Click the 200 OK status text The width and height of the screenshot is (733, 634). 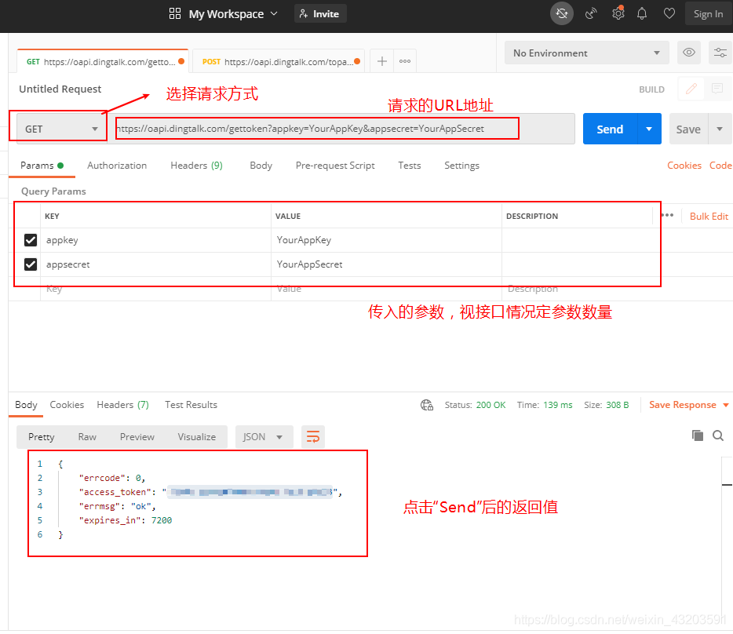tap(490, 405)
